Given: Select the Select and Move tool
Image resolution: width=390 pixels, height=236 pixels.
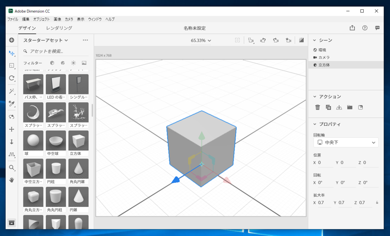Looking at the screenshot, I should [12, 53].
